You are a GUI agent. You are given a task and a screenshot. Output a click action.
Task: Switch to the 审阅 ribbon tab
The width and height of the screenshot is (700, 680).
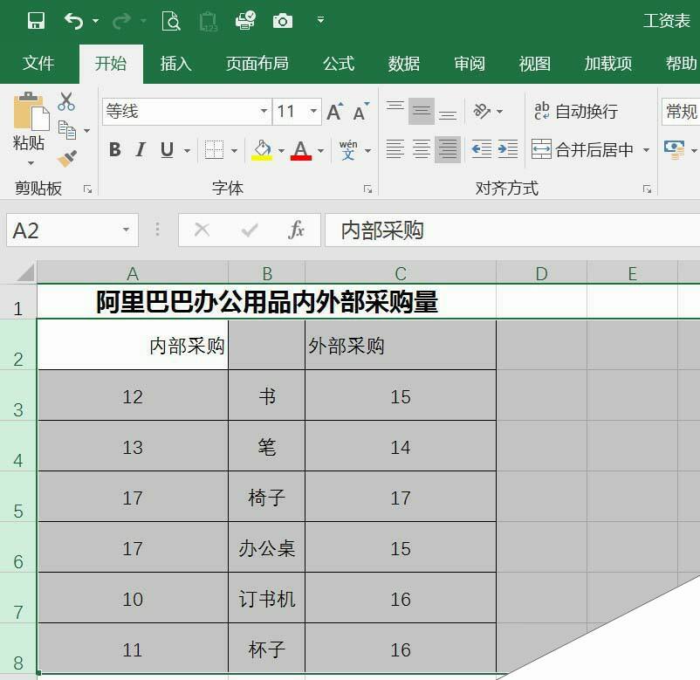470,64
